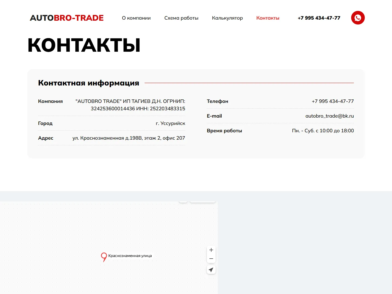The width and height of the screenshot is (392, 294).
Task: Go home via AUTOBRO-TRADE logo
Action: click(67, 18)
